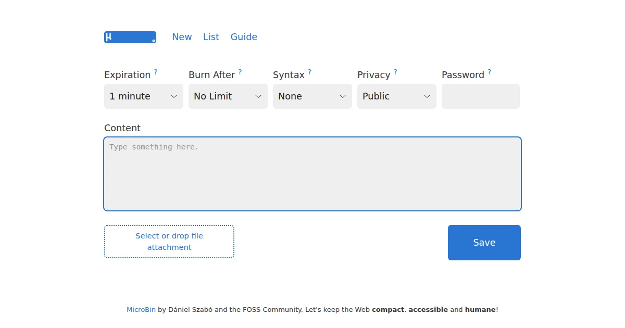625x328 pixels.
Task: Open the Expiration help question mark
Action: (156, 72)
